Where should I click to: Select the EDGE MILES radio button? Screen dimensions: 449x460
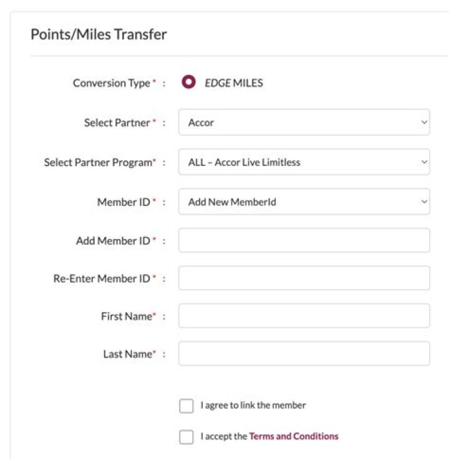click(x=188, y=82)
